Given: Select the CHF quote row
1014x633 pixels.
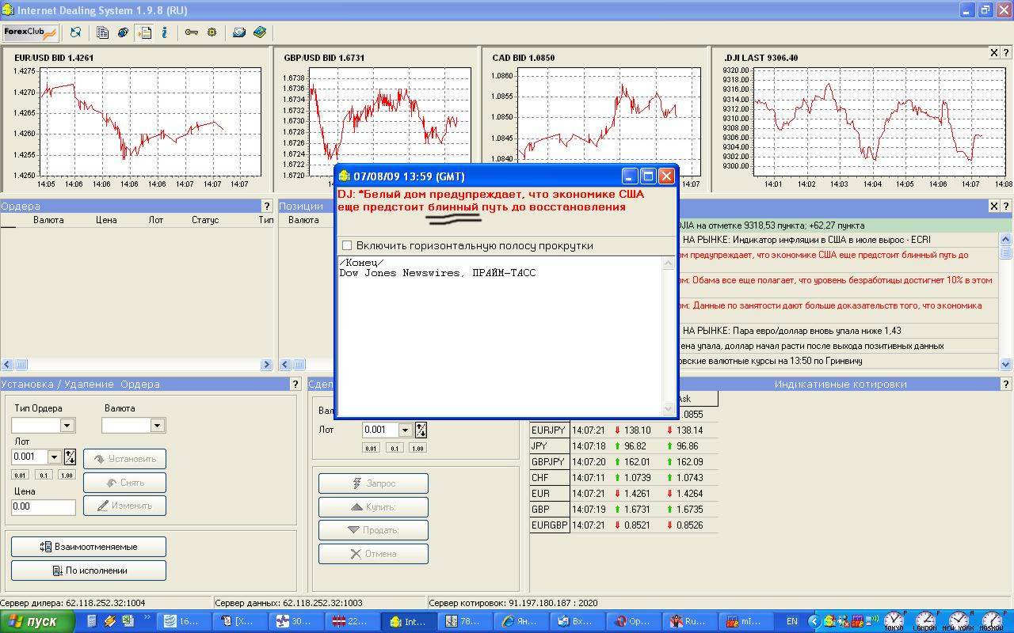Looking at the screenshot, I should coord(624,478).
